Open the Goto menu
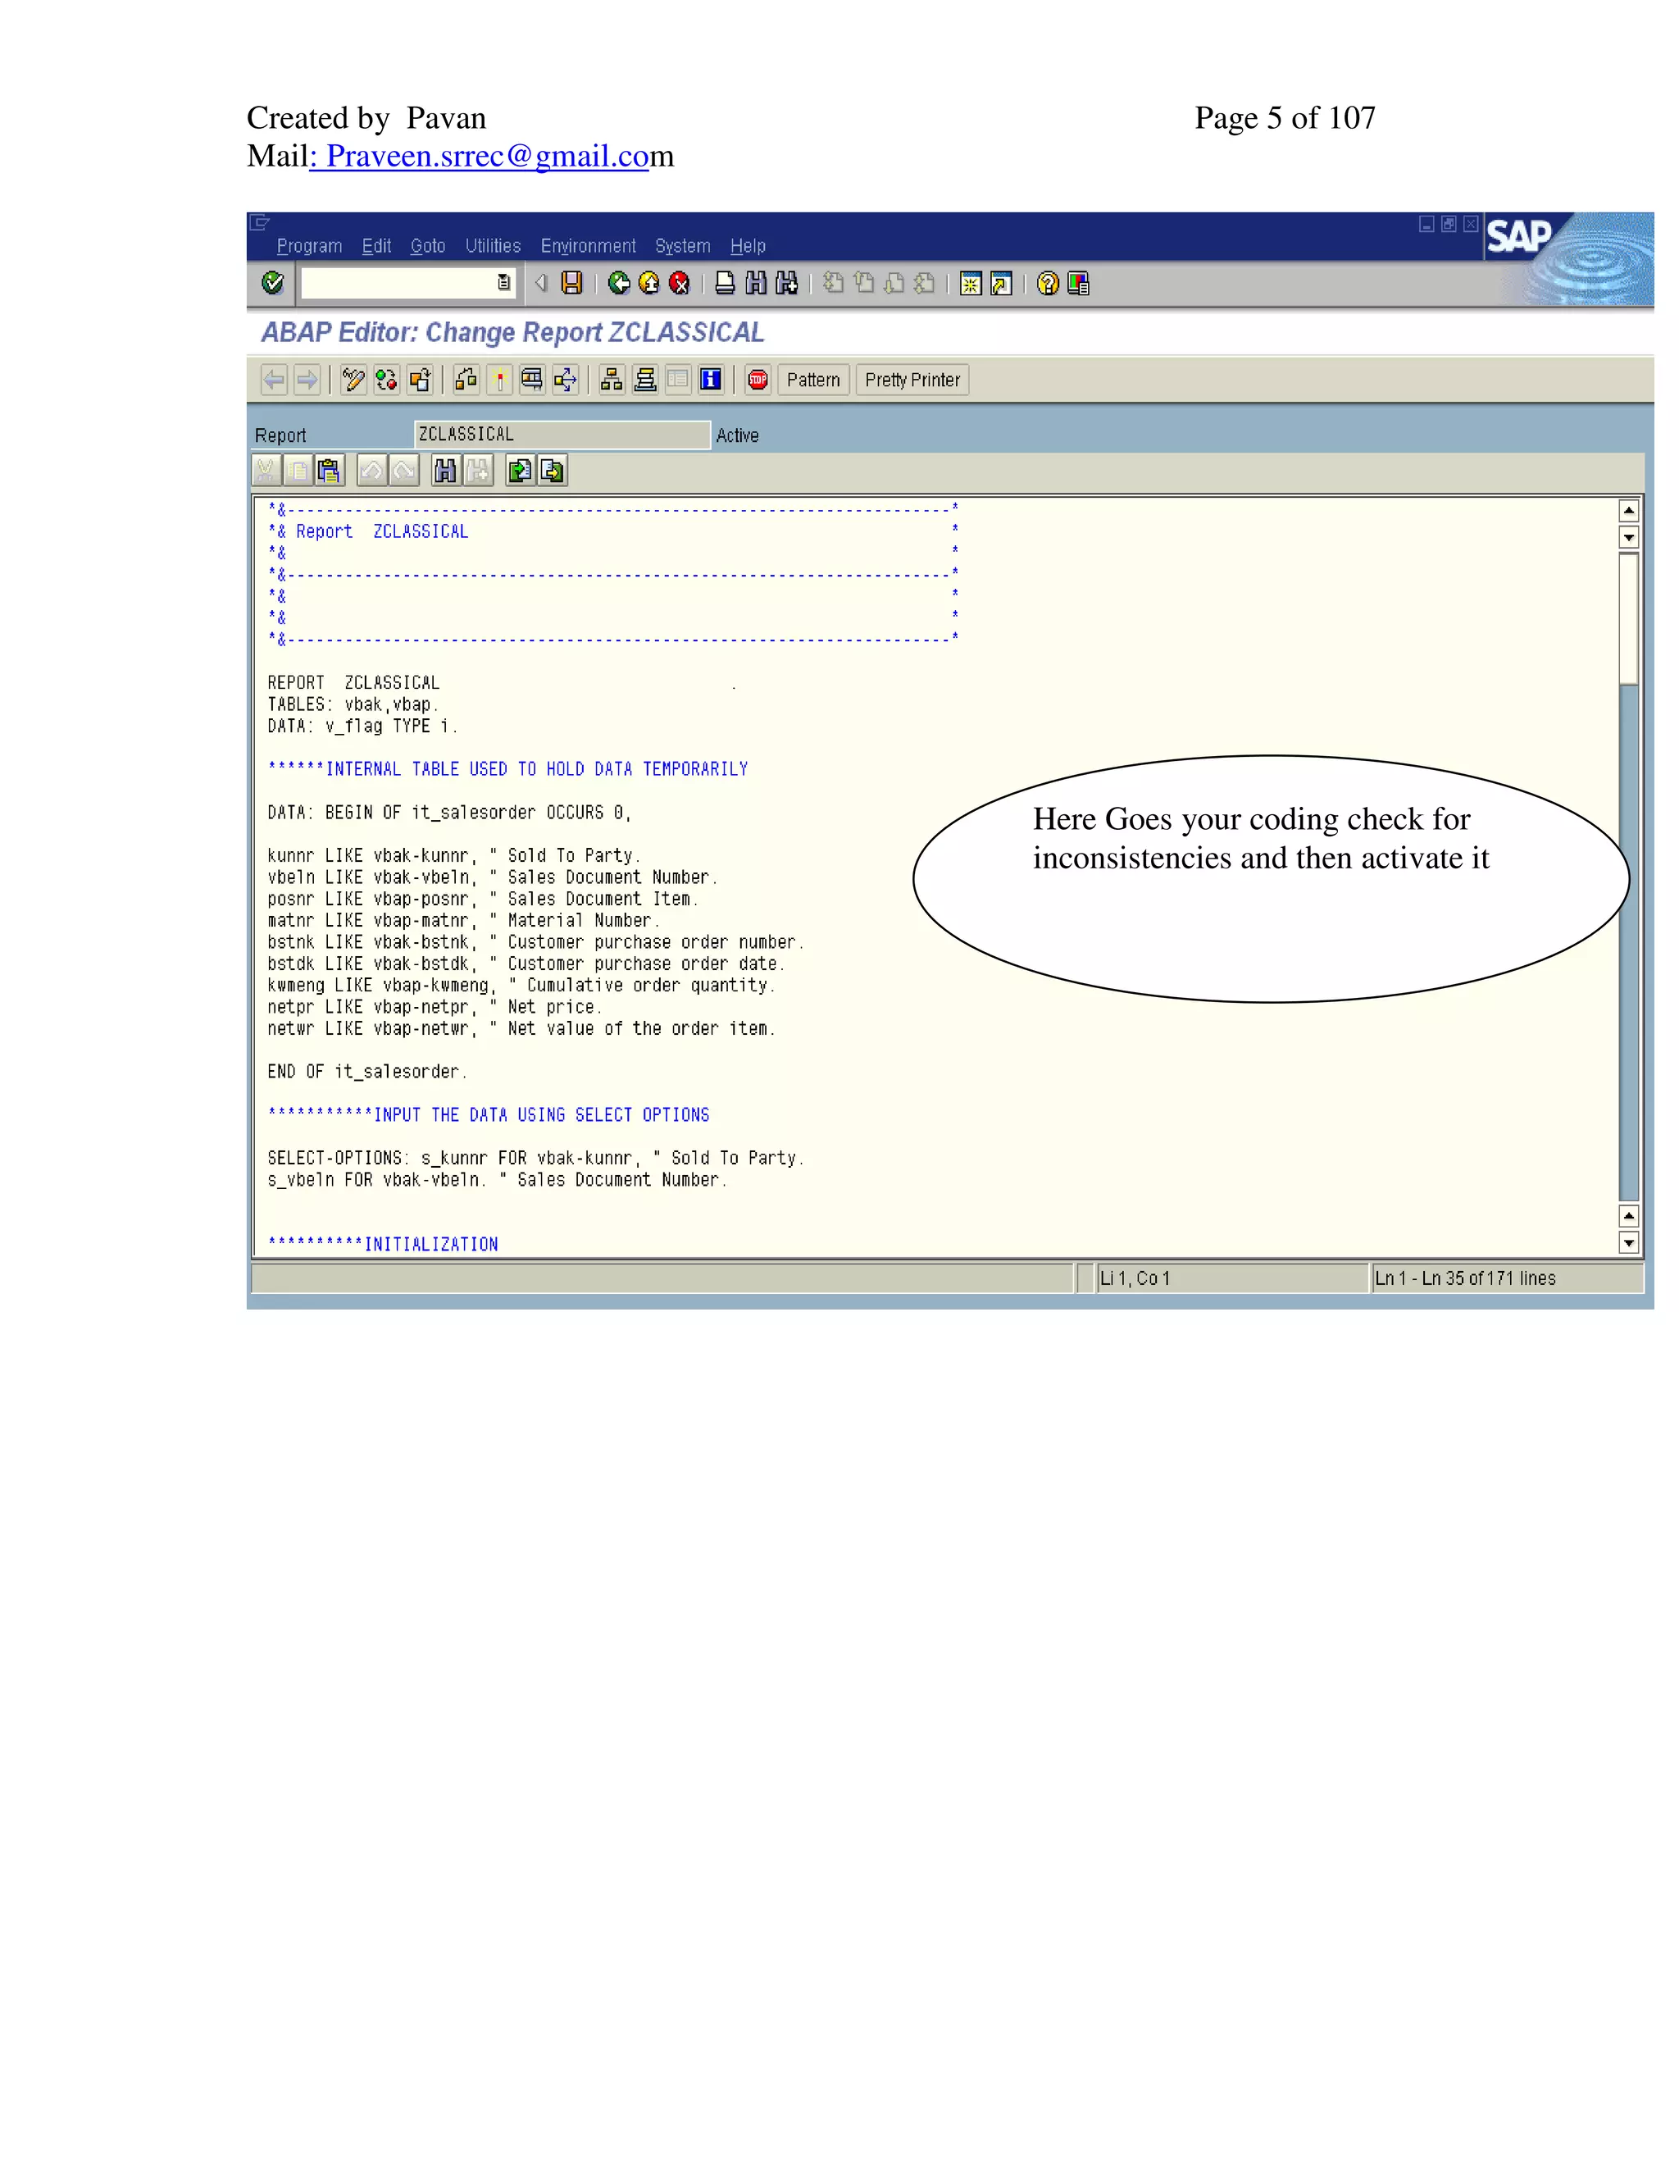The width and height of the screenshot is (1679, 2173). [428, 246]
